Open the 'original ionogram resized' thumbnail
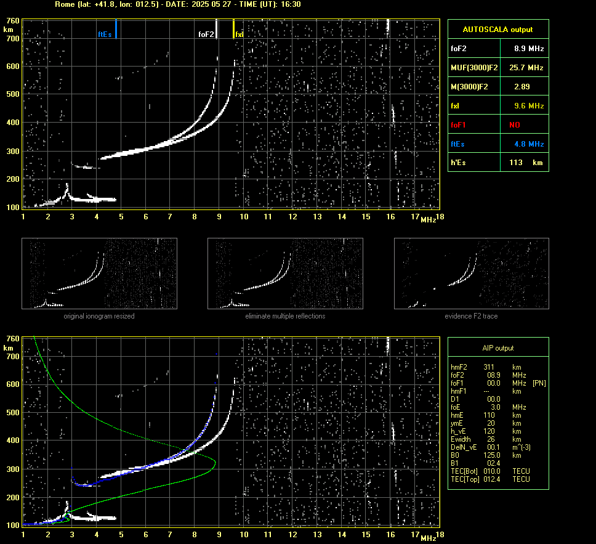 pos(99,274)
